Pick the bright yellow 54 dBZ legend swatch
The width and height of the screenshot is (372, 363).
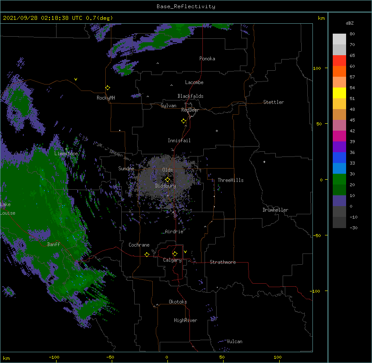click(339, 93)
